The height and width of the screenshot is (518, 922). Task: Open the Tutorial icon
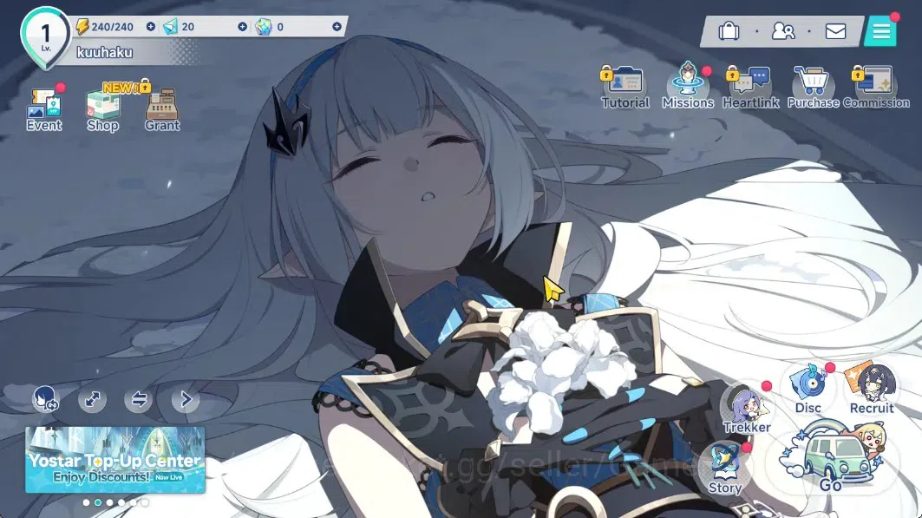coord(625,89)
